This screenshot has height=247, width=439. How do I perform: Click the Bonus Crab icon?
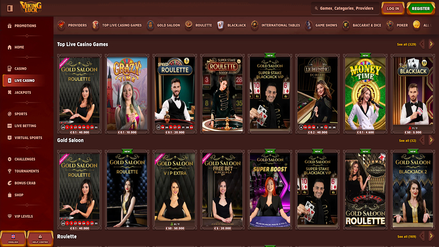click(x=10, y=183)
